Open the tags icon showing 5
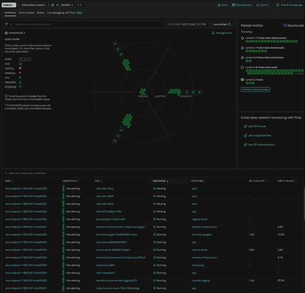 (79, 5)
